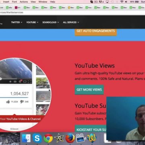145x145 pixels.
Task: Expand the SoundCloud dropdown menu
Action: pyautogui.click(x=51, y=22)
